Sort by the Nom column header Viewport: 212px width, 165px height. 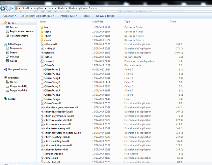coord(43,21)
